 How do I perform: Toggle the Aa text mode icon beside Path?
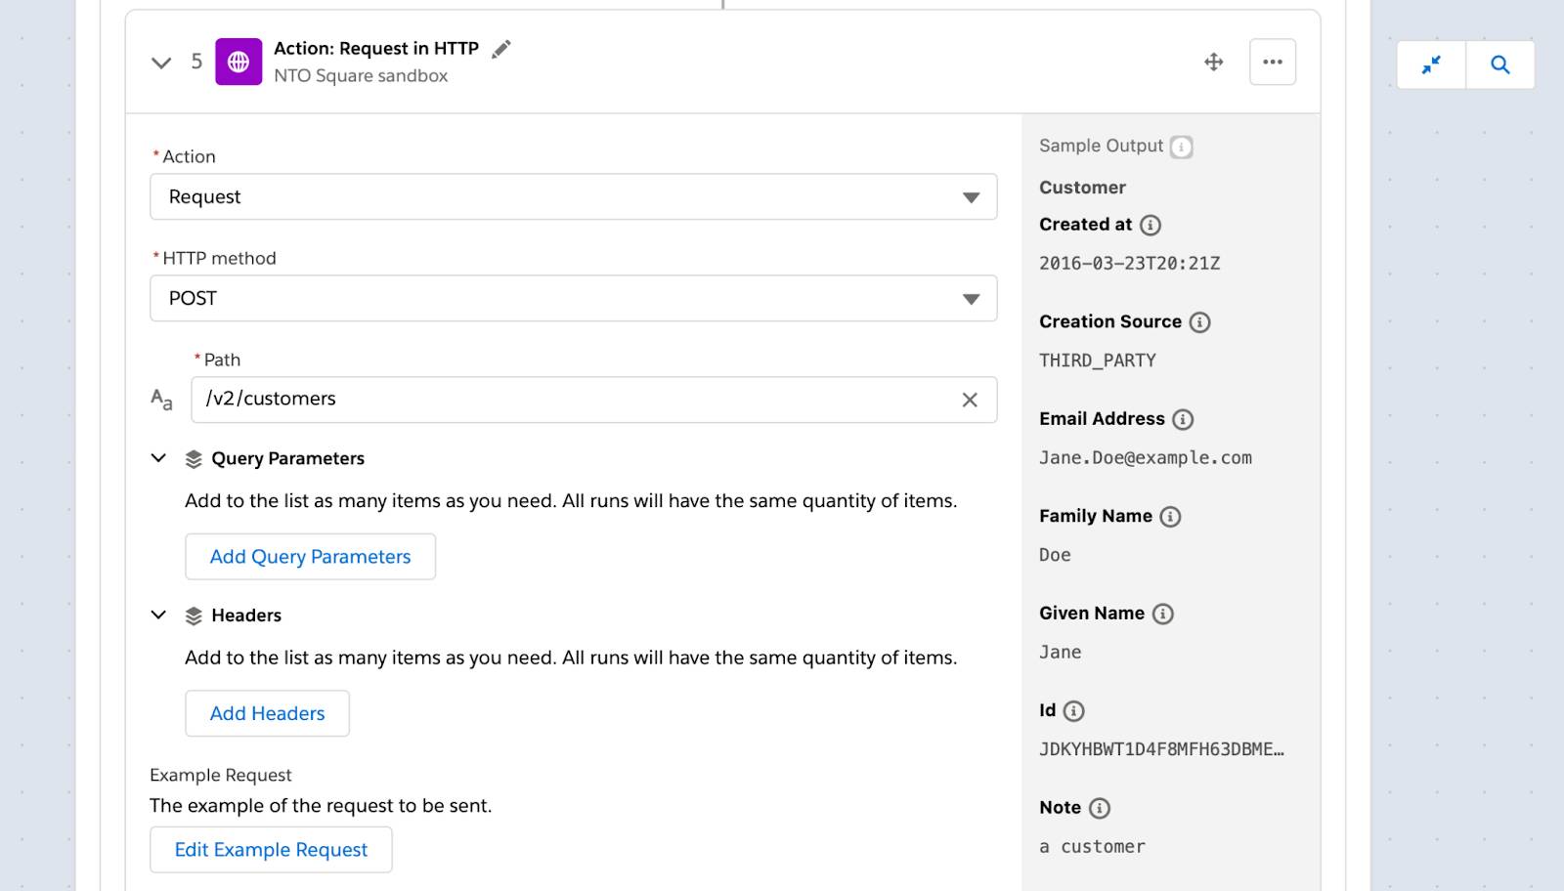(161, 400)
